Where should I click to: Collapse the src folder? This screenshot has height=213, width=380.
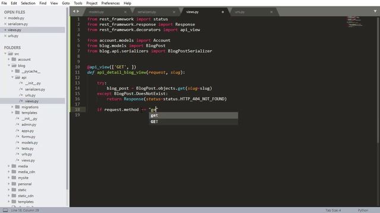coord(5,54)
